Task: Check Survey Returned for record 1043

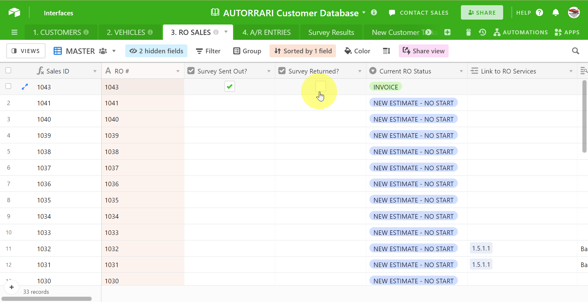Action: click(x=321, y=86)
